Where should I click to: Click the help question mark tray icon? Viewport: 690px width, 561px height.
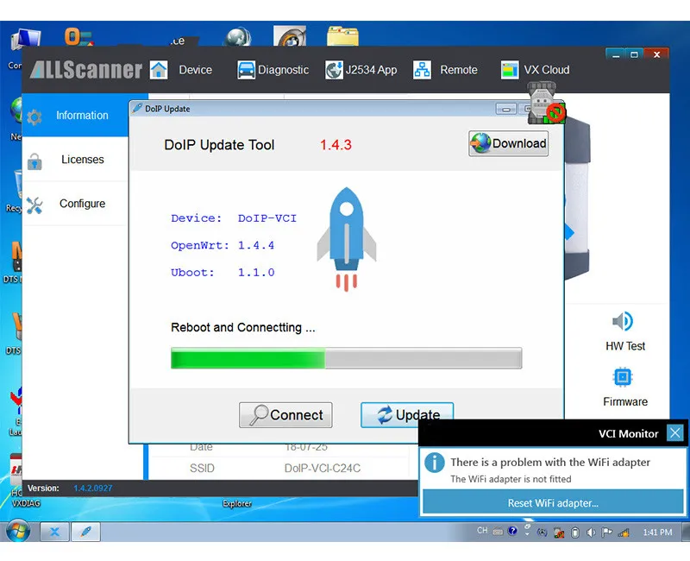512,531
